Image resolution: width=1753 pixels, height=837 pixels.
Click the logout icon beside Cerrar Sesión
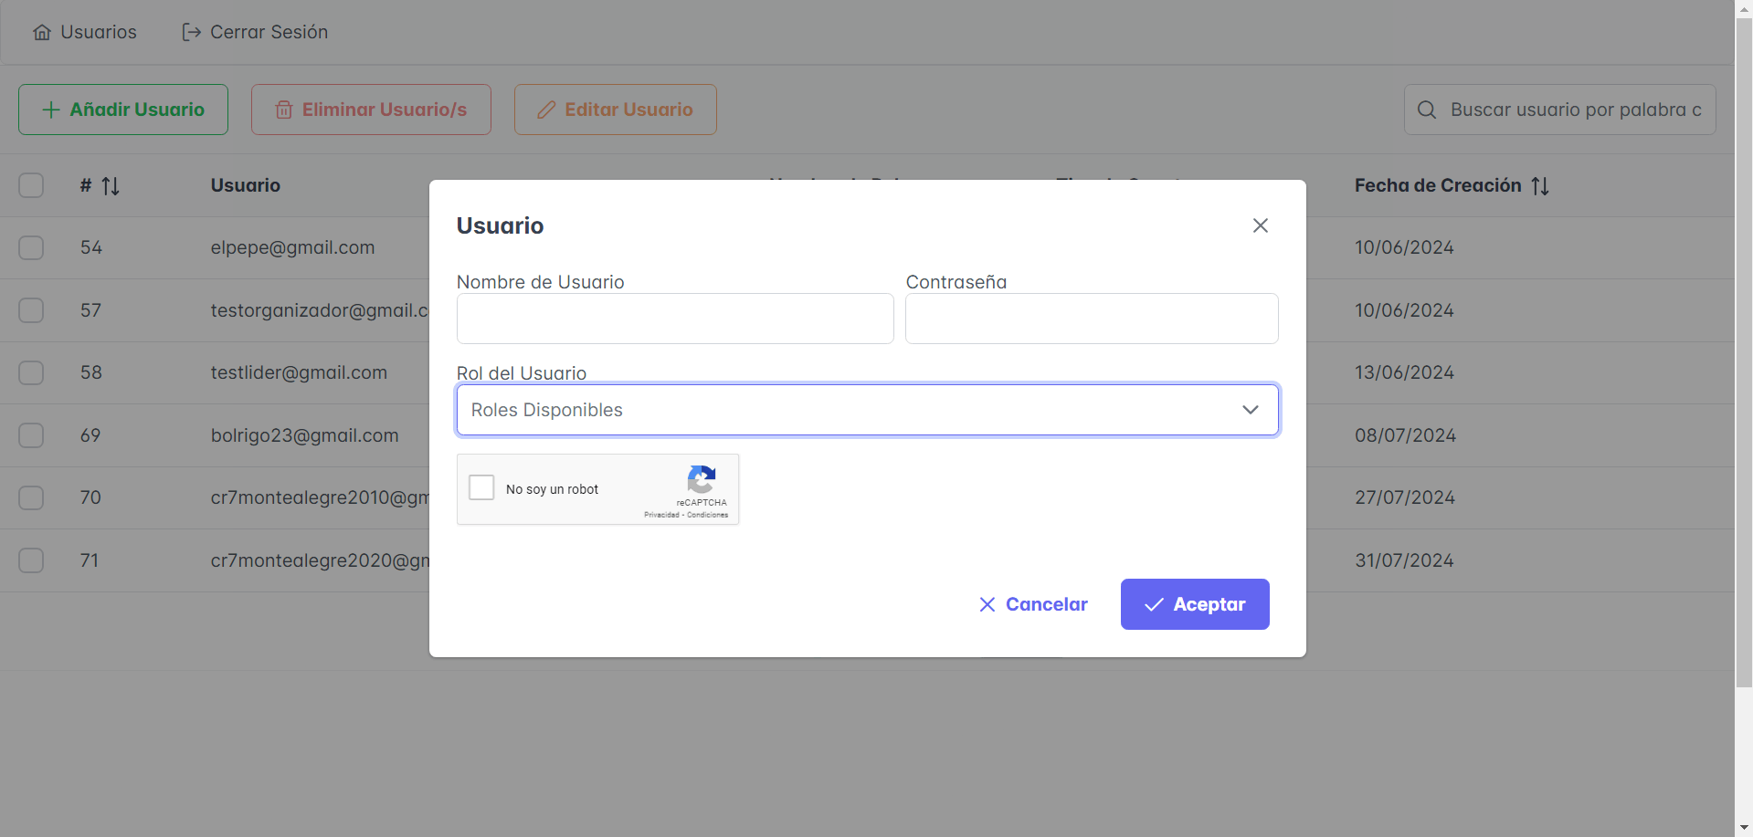point(192,33)
